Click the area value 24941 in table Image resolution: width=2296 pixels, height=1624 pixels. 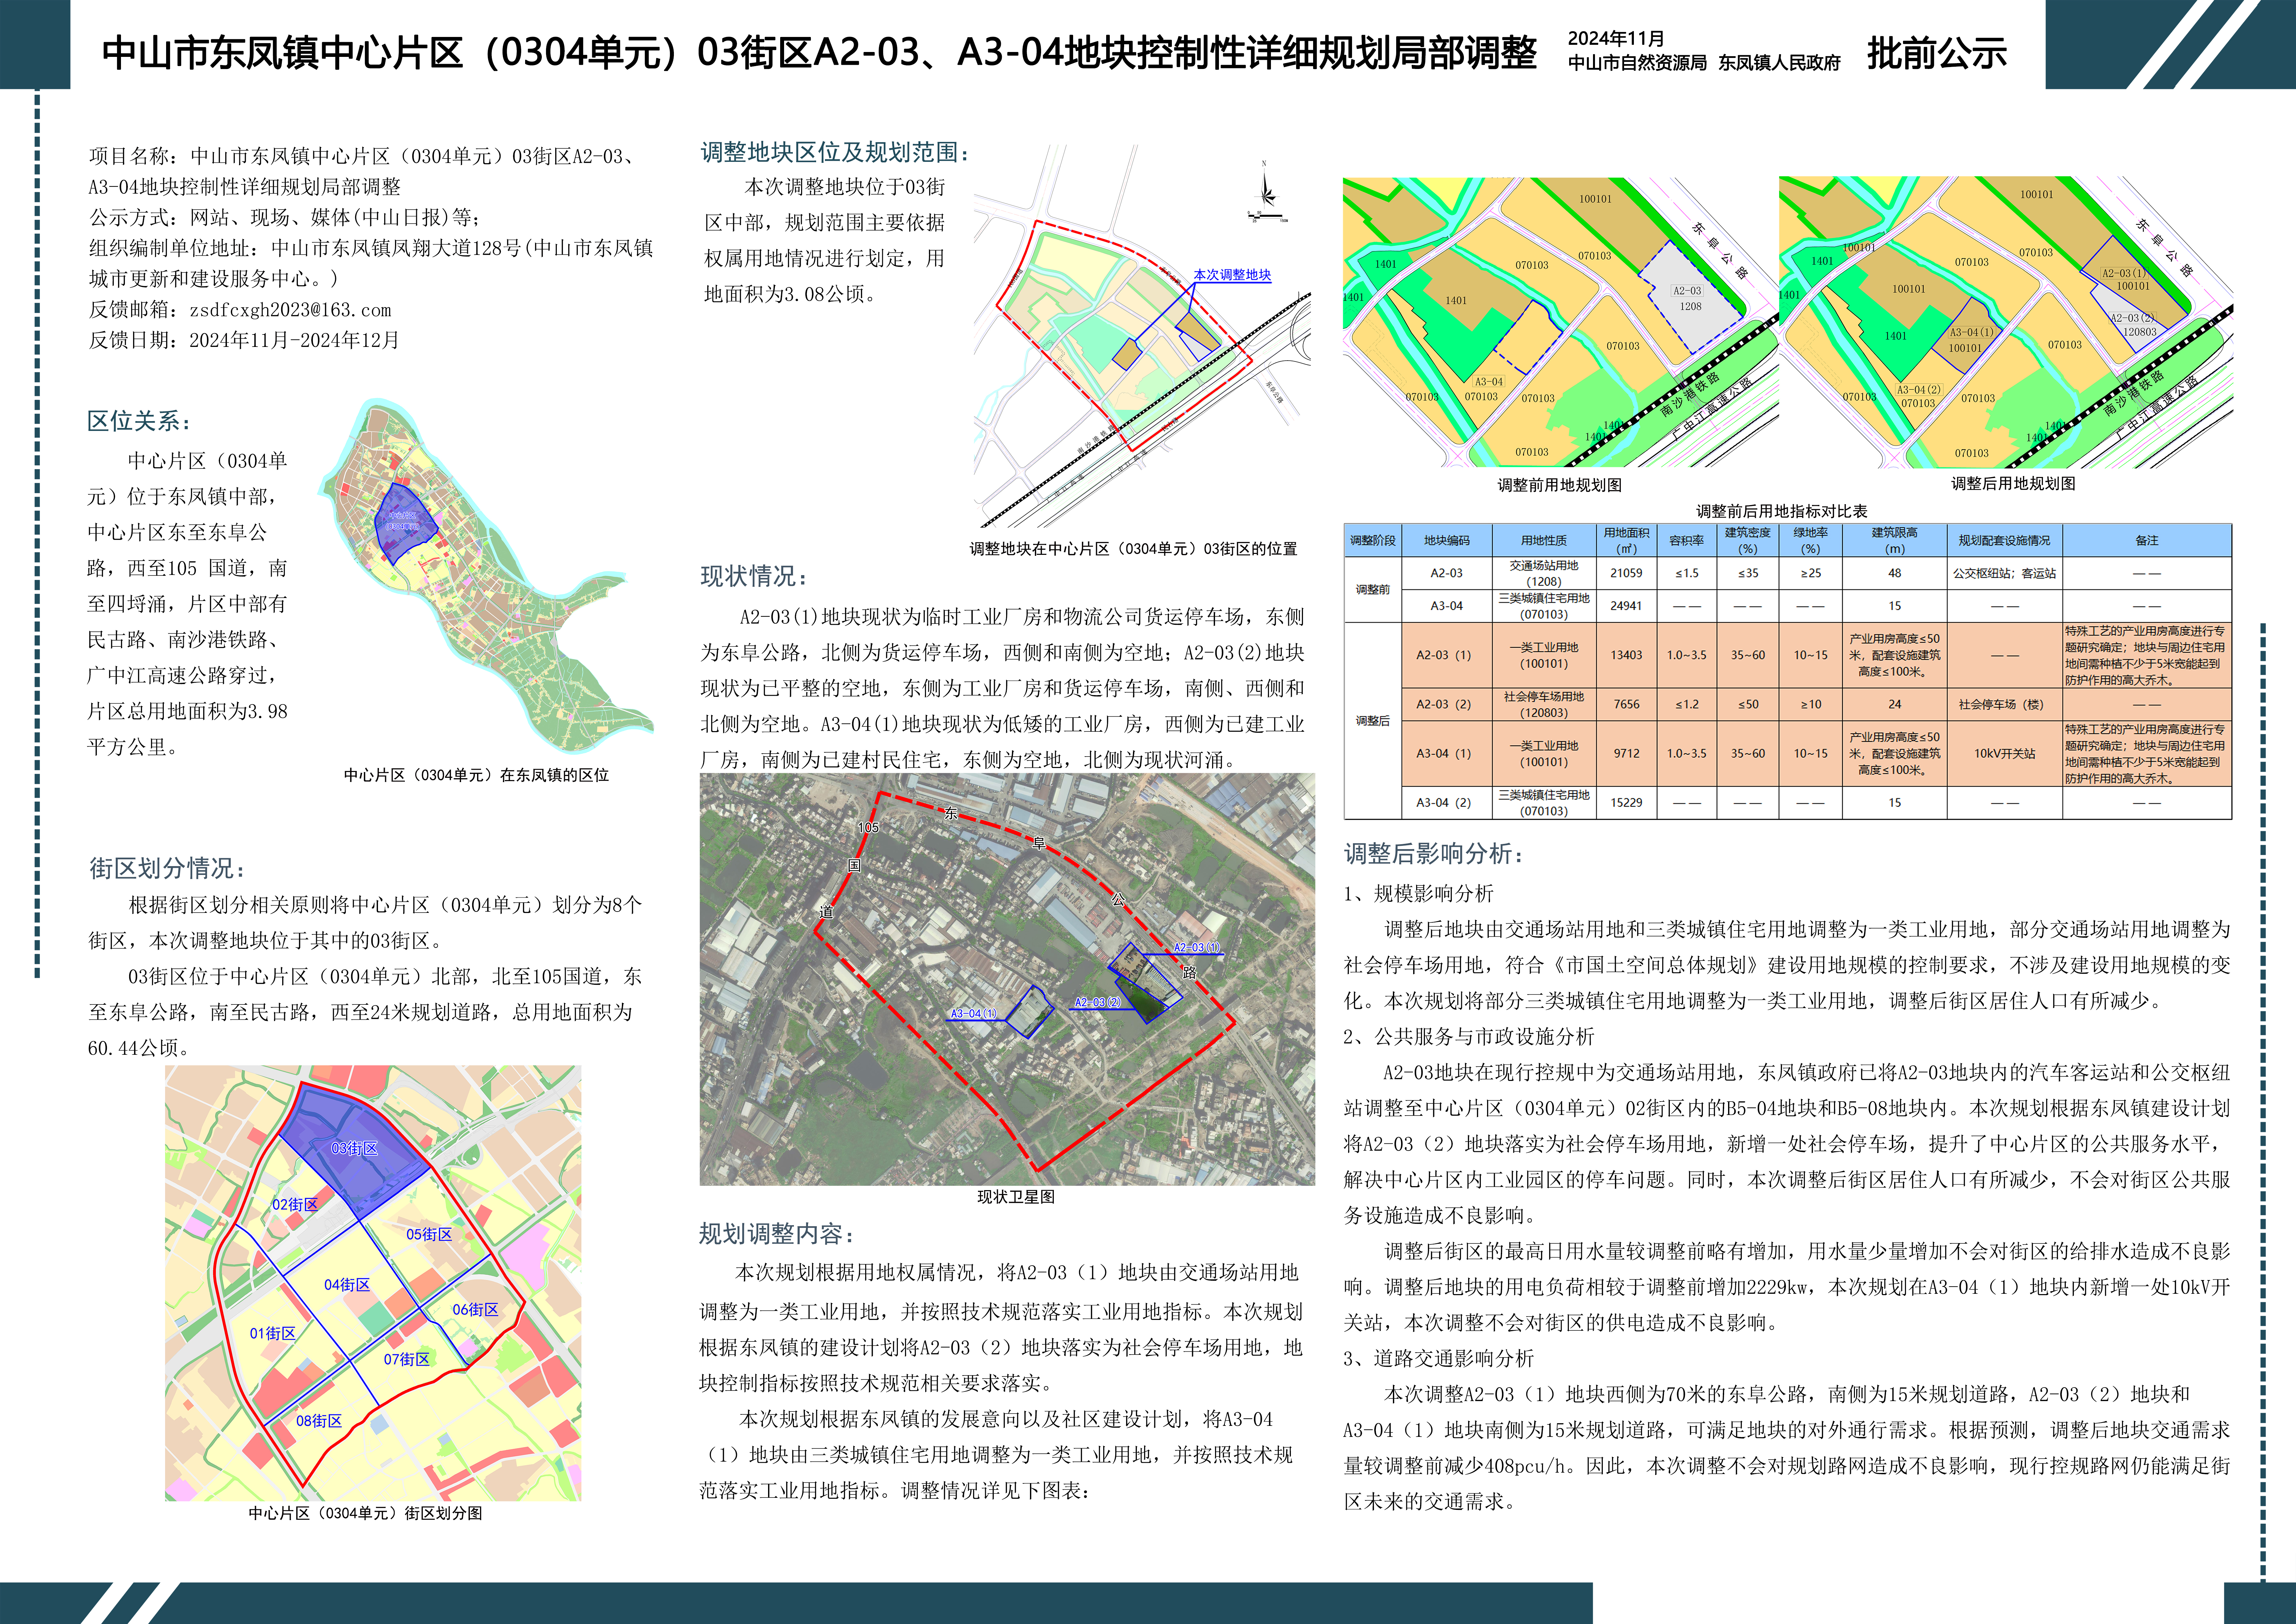coord(1626,606)
